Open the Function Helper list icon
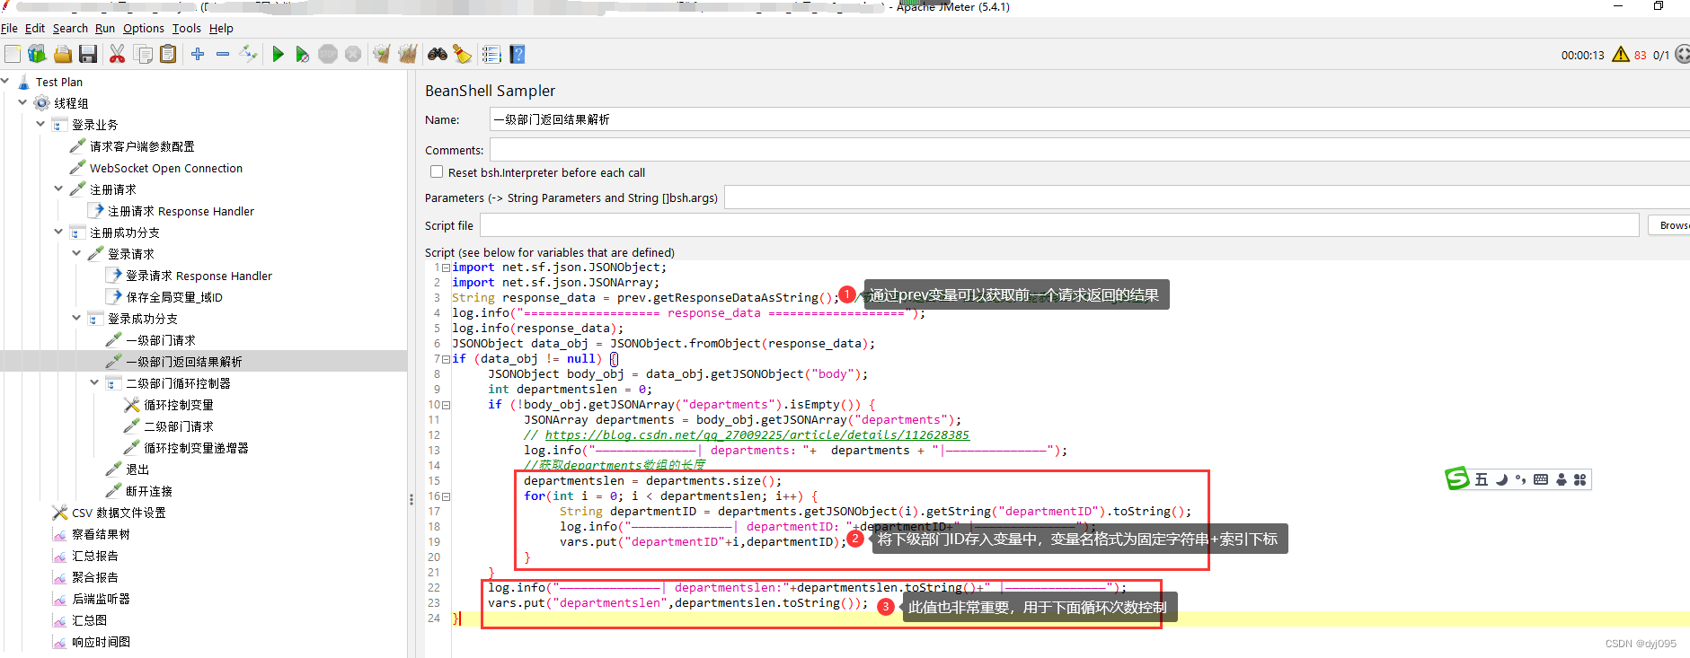Image resolution: width=1690 pixels, height=658 pixels. (491, 55)
